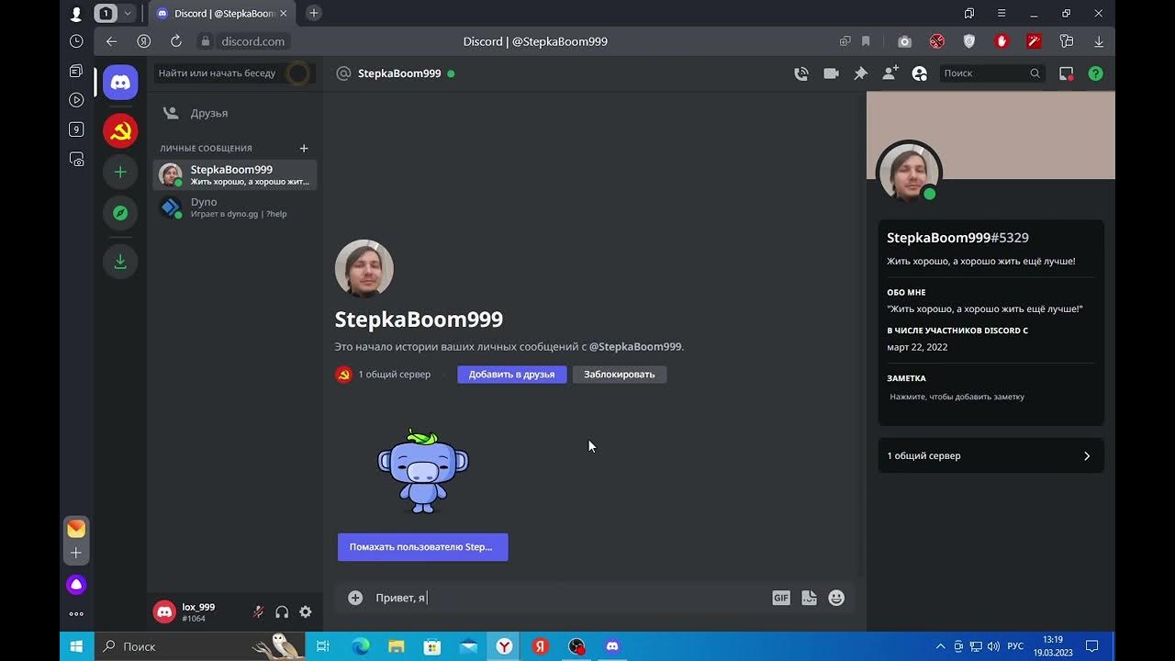Create a new DM plus icon
The width and height of the screenshot is (1175, 661).
(304, 148)
